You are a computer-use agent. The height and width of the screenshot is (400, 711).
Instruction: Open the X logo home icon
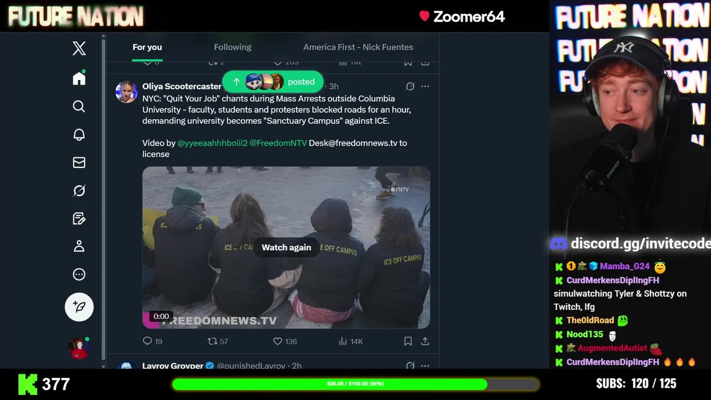point(79,48)
